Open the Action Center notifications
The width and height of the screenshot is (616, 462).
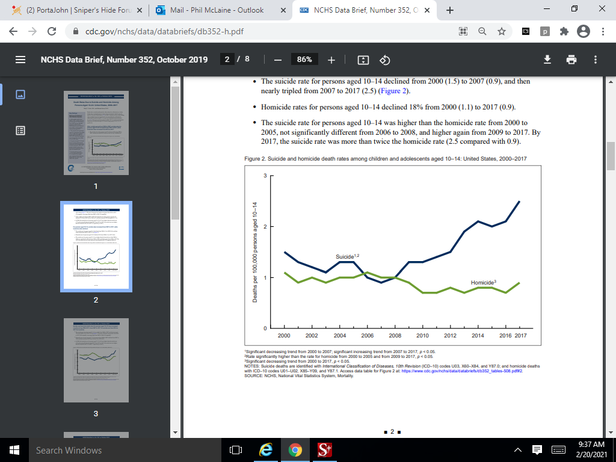point(537,450)
